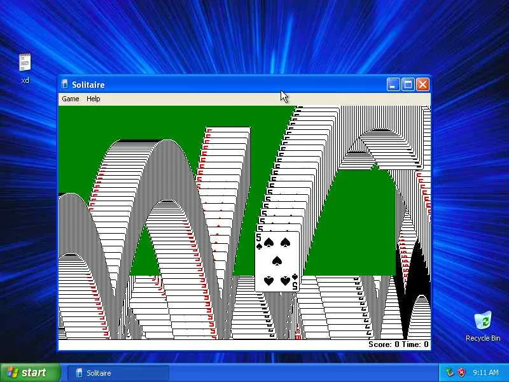Minimize the Solitaire window

pyautogui.click(x=393, y=85)
